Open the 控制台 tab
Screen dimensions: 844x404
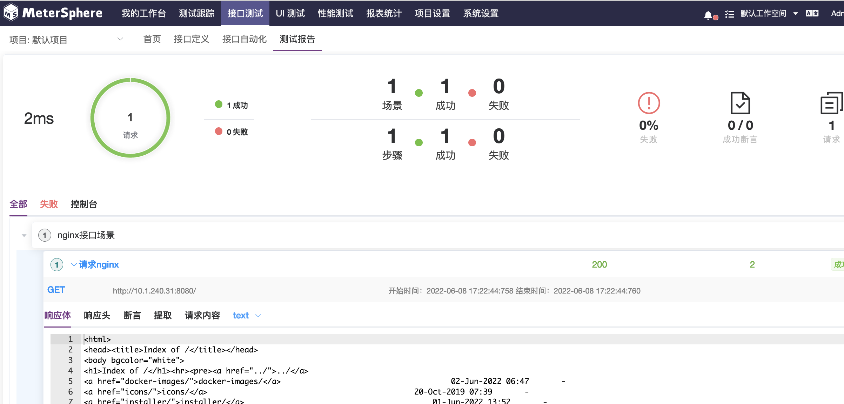coord(84,204)
